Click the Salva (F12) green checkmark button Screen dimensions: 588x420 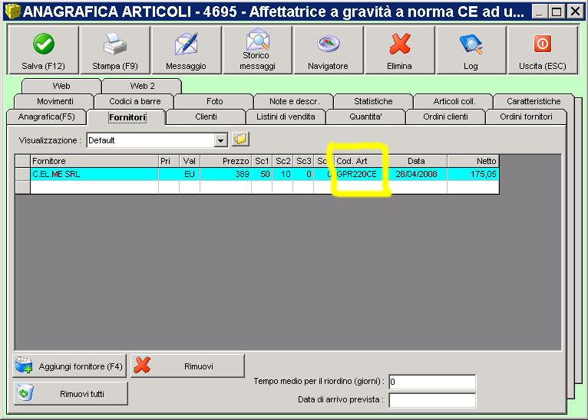(43, 50)
